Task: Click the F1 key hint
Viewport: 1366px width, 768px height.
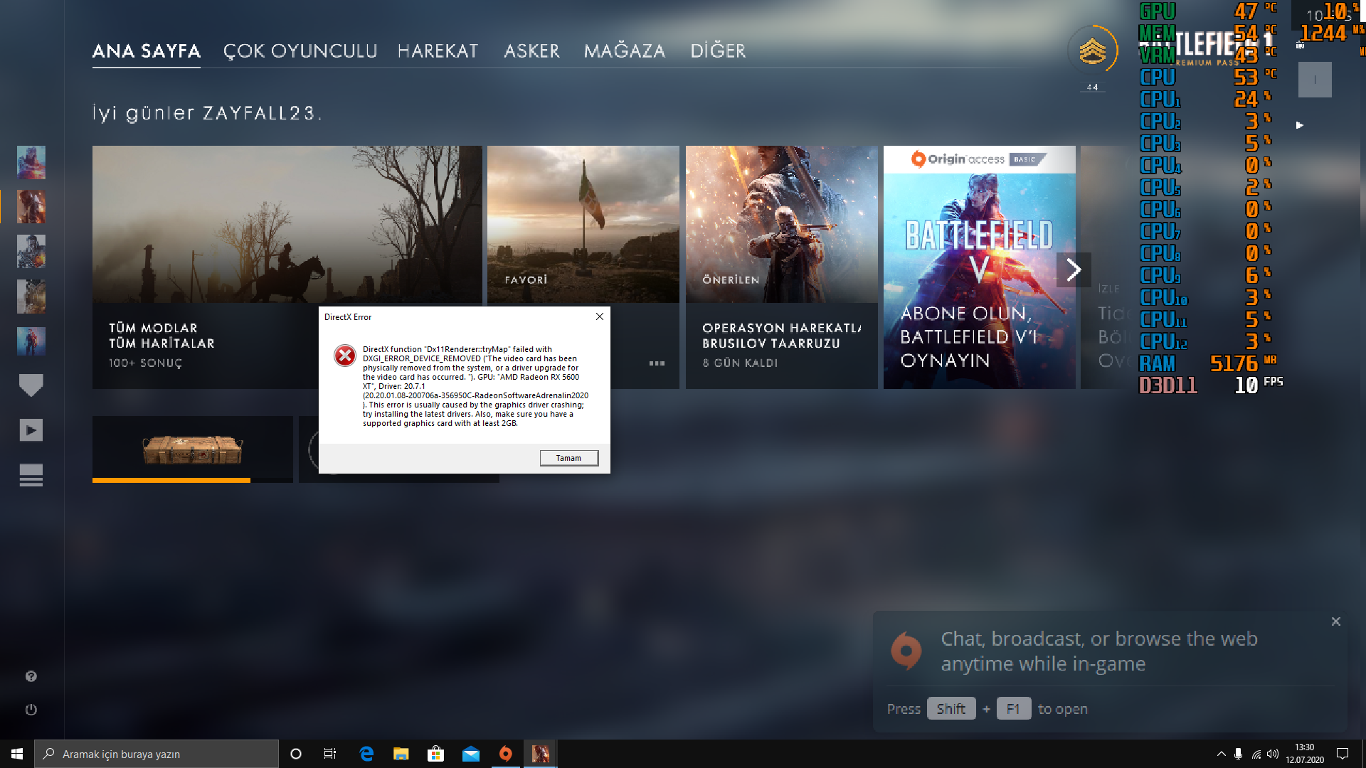Action: coord(1014,709)
